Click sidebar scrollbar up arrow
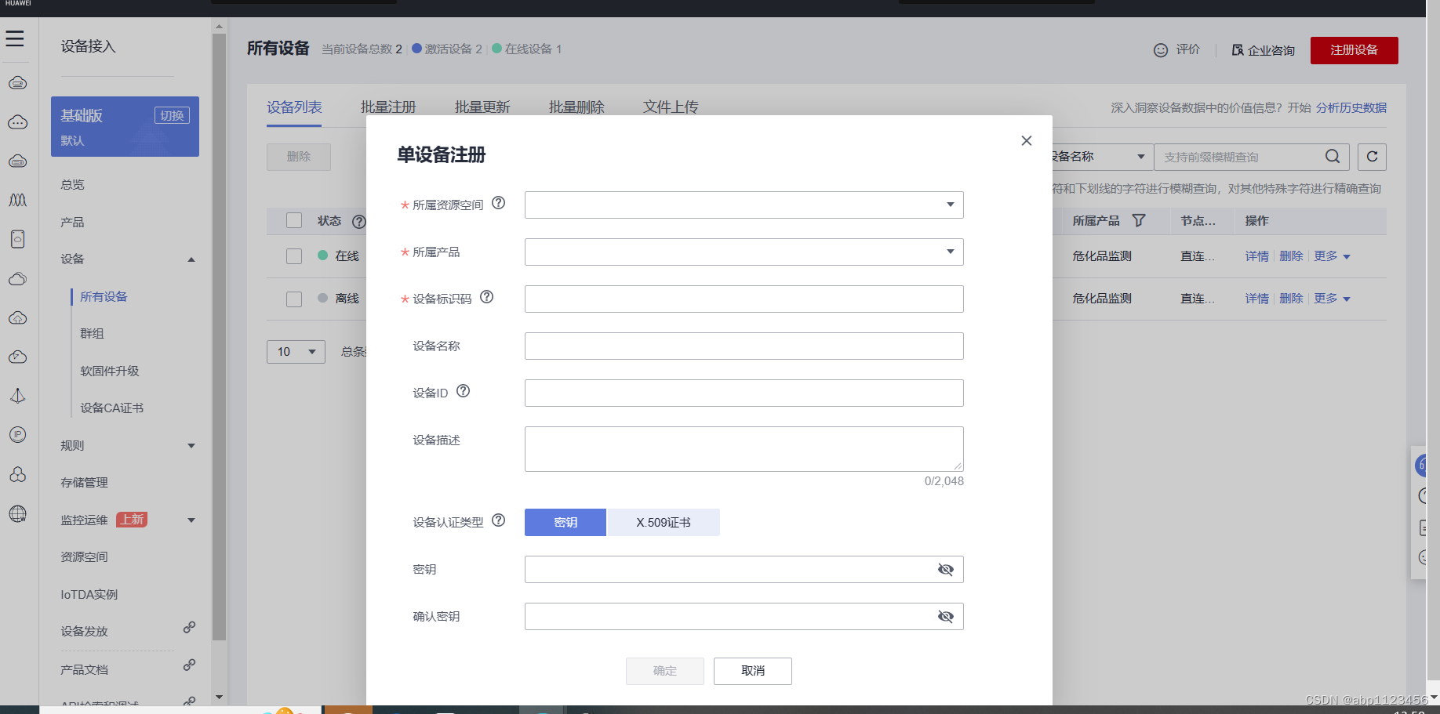This screenshot has width=1440, height=714. tap(219, 27)
